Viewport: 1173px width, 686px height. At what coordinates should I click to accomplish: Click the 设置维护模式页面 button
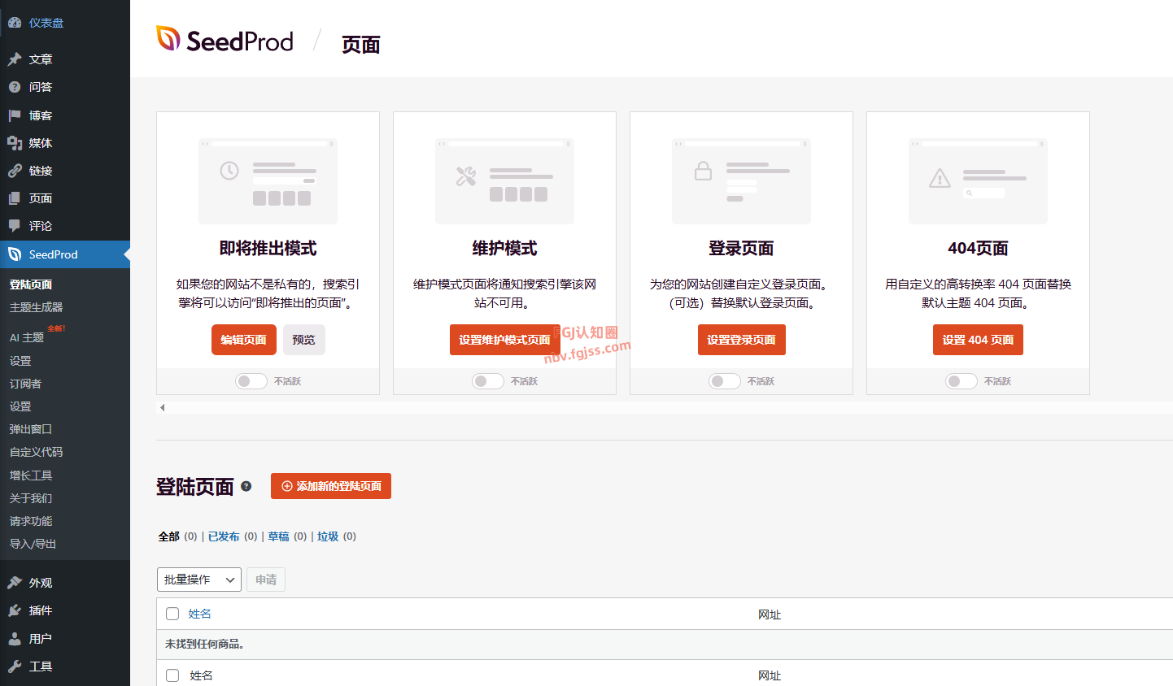coord(504,340)
